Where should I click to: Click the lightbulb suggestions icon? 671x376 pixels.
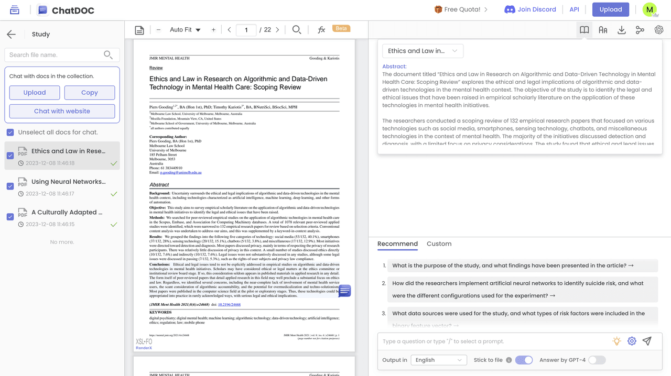(616, 341)
